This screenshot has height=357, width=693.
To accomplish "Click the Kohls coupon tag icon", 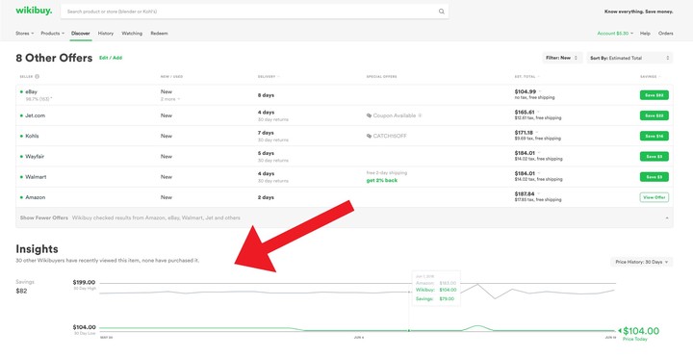I will pos(369,136).
